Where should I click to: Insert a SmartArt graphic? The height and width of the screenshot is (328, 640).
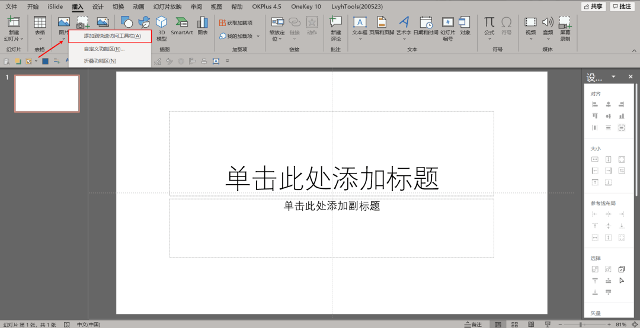[182, 25]
